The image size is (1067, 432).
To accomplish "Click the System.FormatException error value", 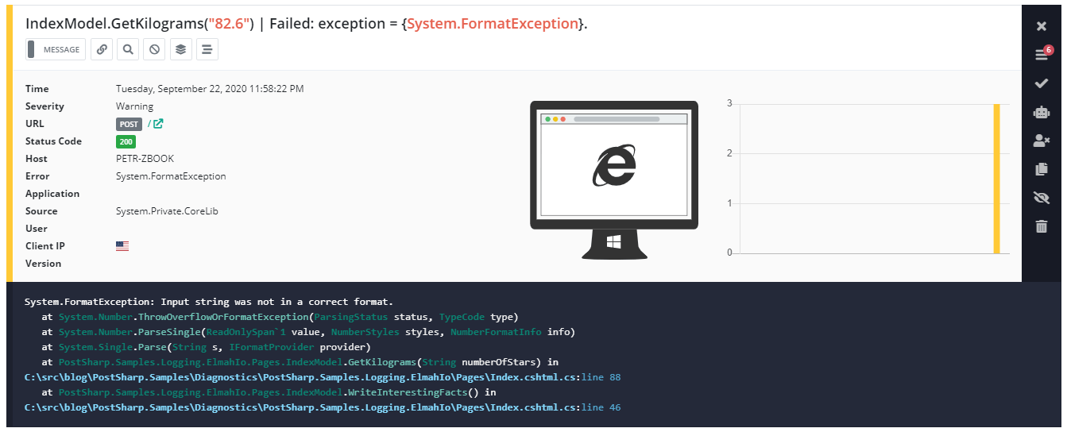I will click(x=171, y=176).
